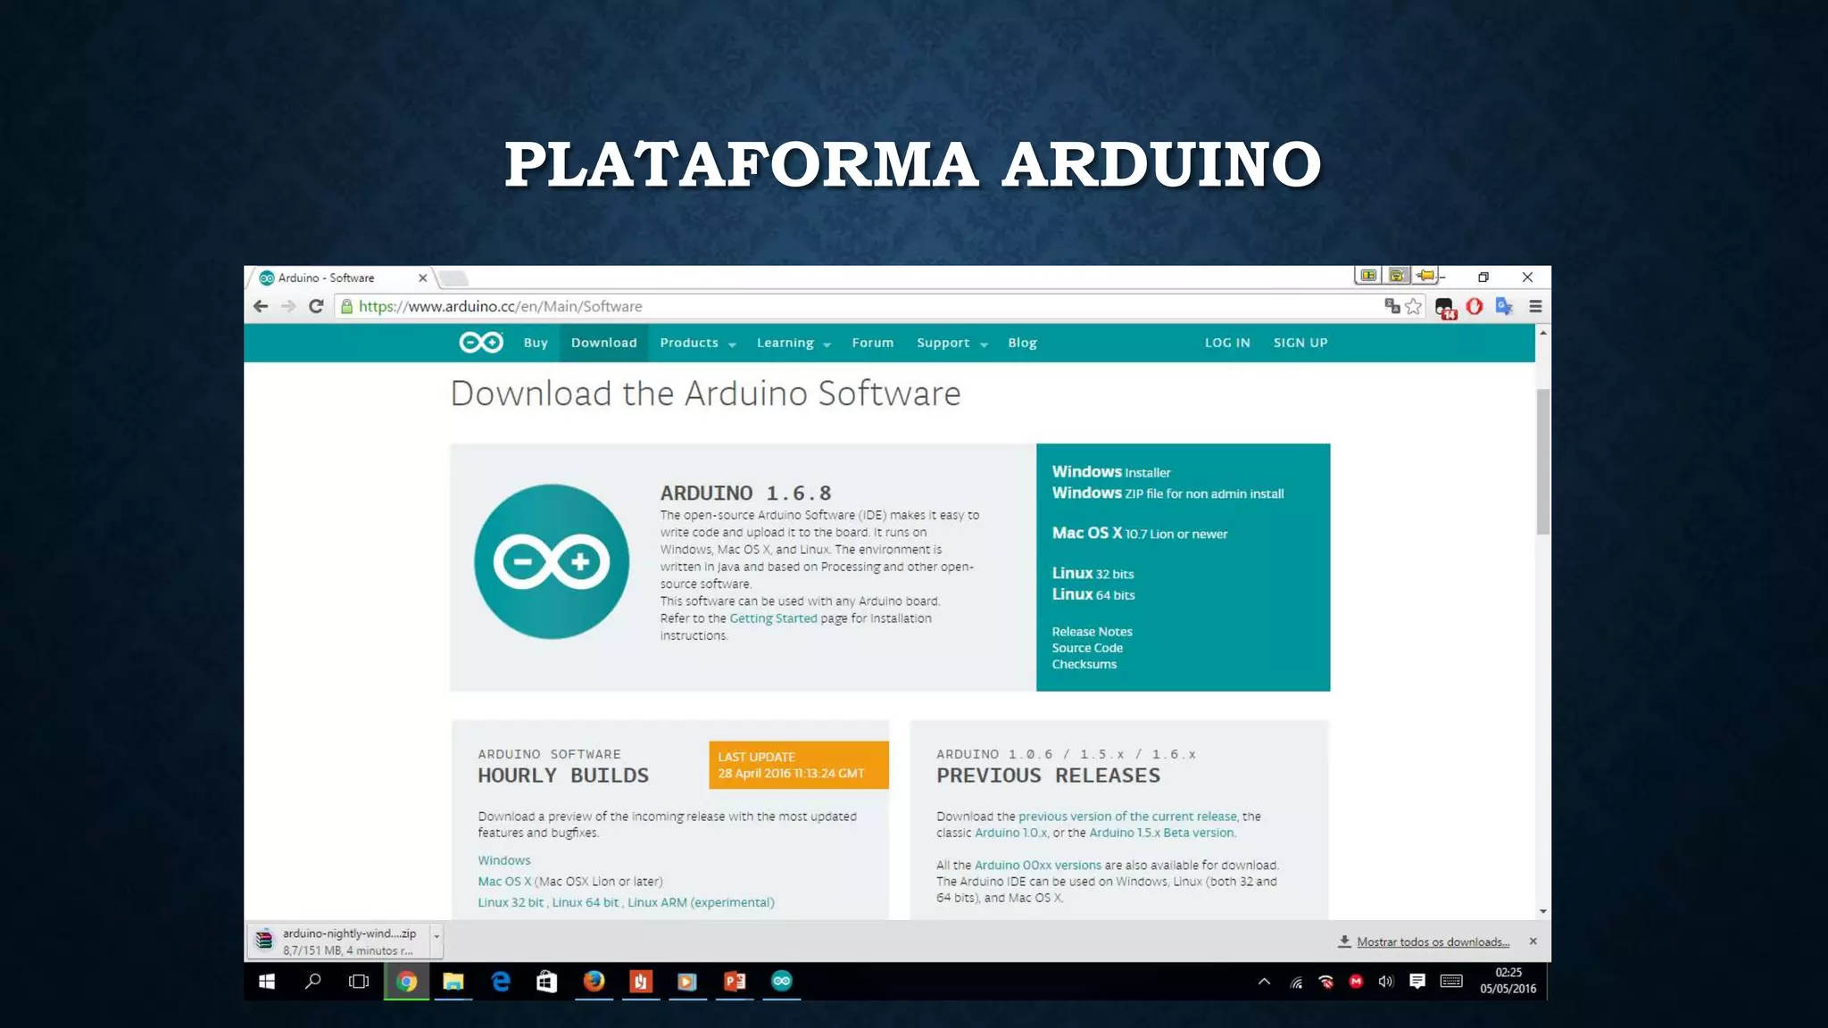
Task: Open the Google Translate extension
Action: pyautogui.click(x=1505, y=306)
